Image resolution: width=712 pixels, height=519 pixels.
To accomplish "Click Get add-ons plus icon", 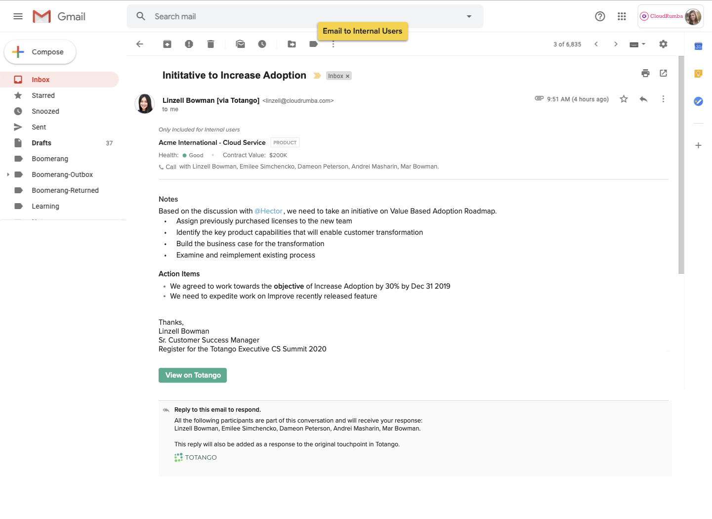I will pos(698,145).
